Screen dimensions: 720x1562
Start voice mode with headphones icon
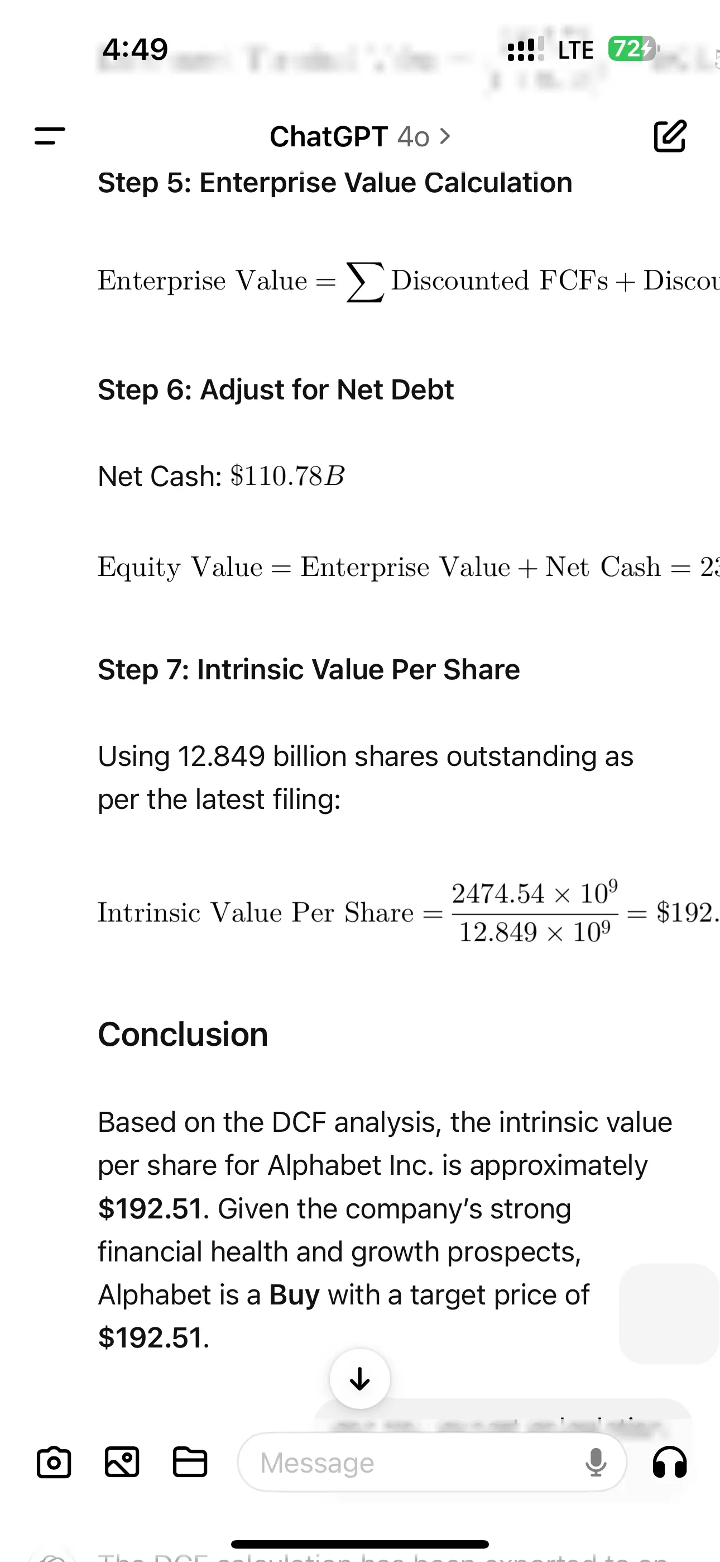pyautogui.click(x=670, y=1462)
